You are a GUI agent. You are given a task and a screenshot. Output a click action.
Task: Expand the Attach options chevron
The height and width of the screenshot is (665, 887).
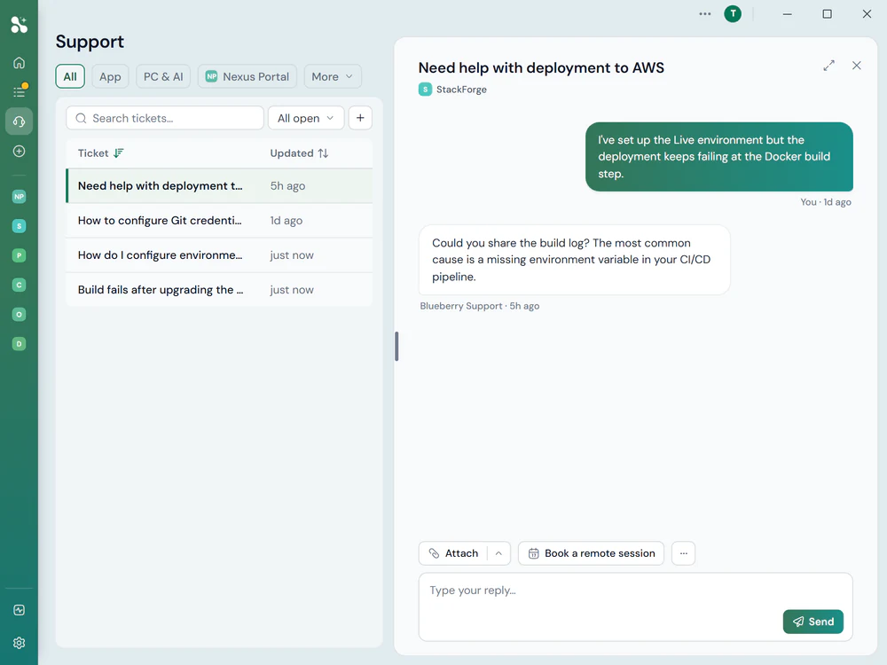(x=498, y=553)
